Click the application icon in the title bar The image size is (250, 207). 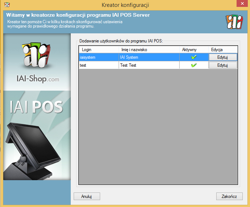(7, 5)
